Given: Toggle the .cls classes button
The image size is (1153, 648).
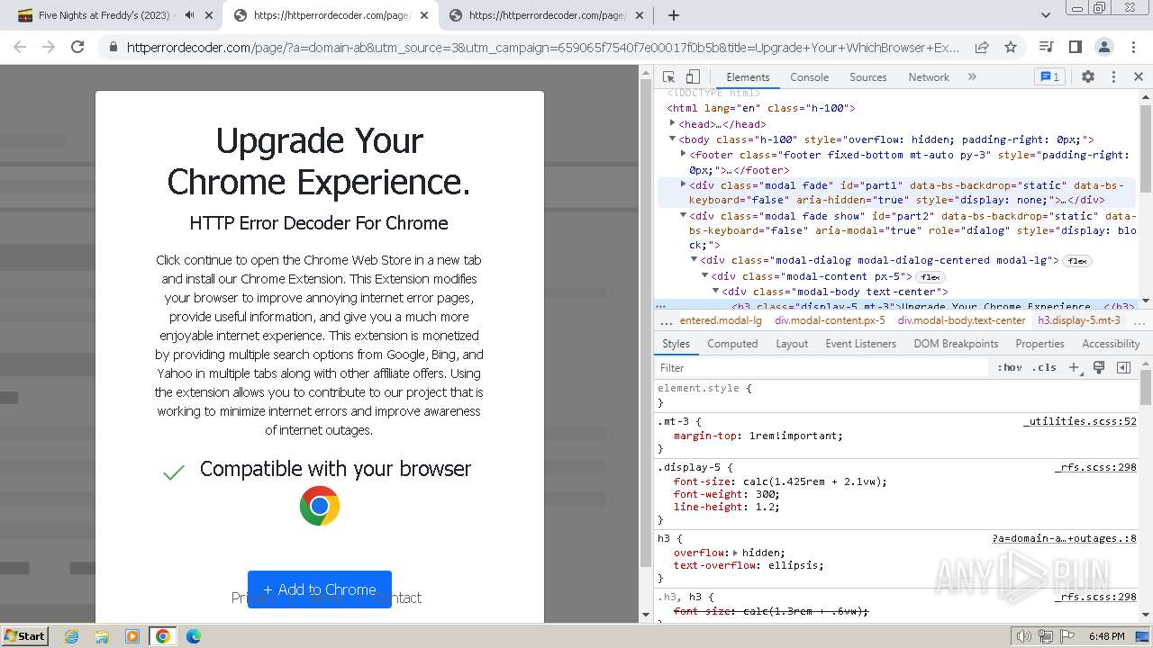Looking at the screenshot, I should click(x=1044, y=367).
